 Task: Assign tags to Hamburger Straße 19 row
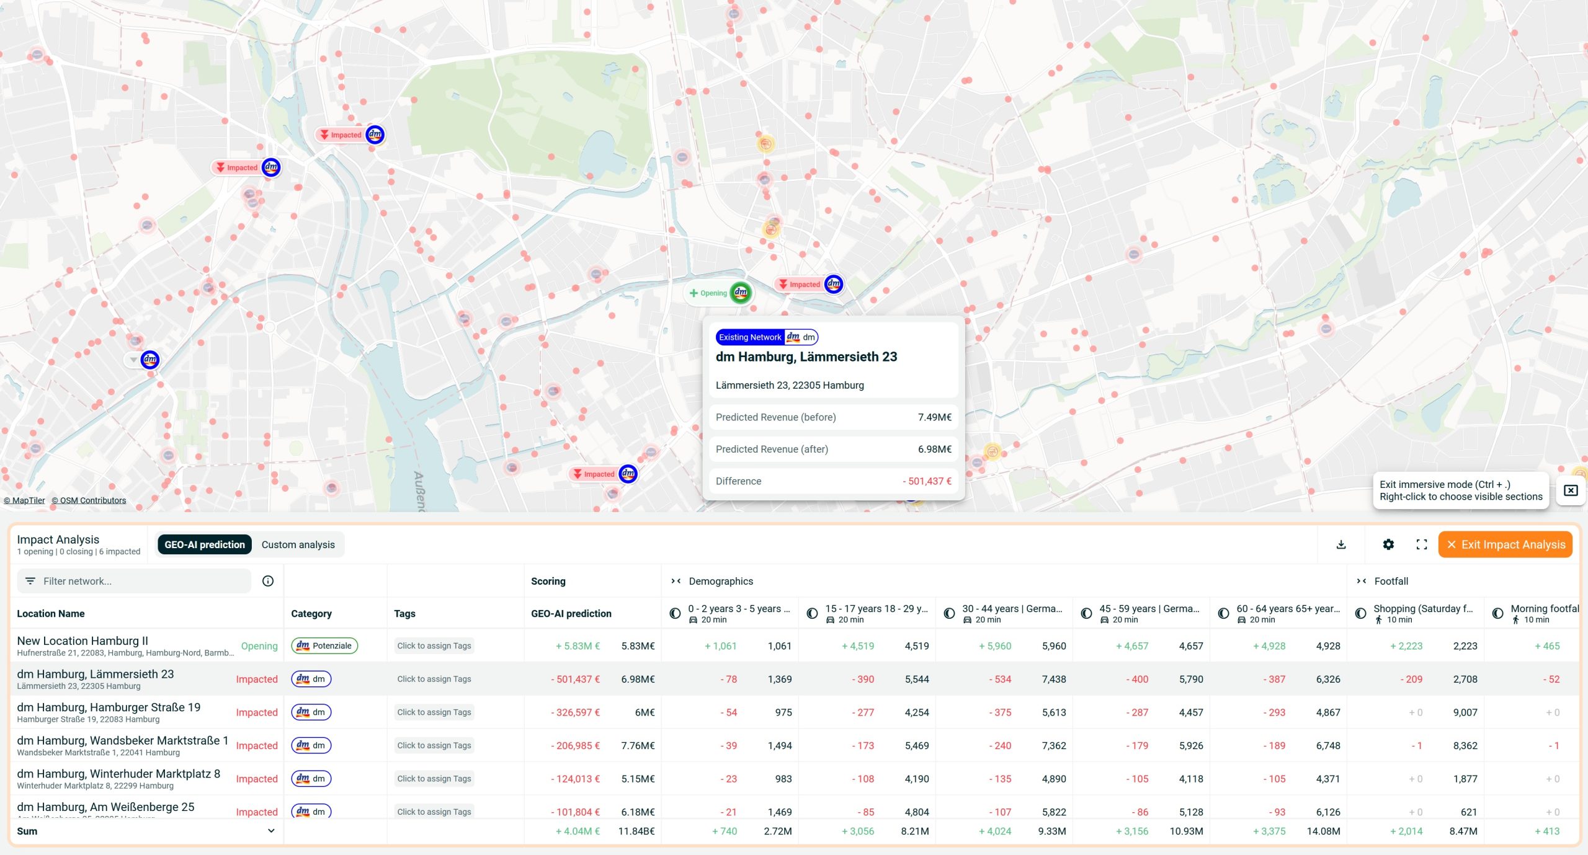click(434, 712)
